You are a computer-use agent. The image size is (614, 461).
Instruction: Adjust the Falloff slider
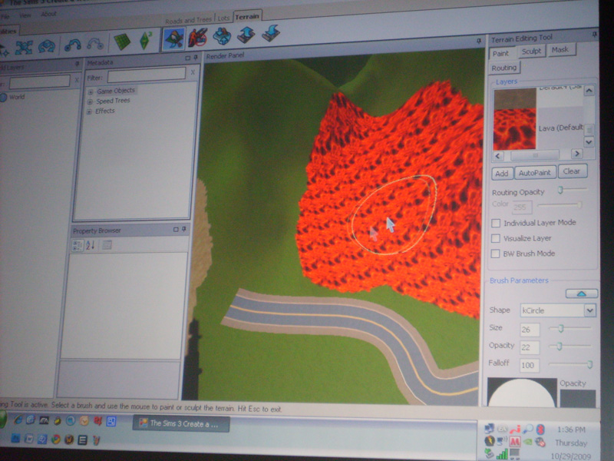coord(570,364)
